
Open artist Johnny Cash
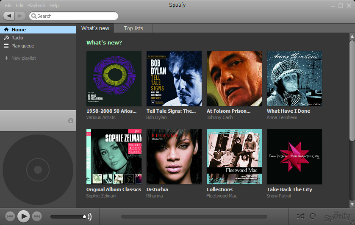click(x=219, y=117)
